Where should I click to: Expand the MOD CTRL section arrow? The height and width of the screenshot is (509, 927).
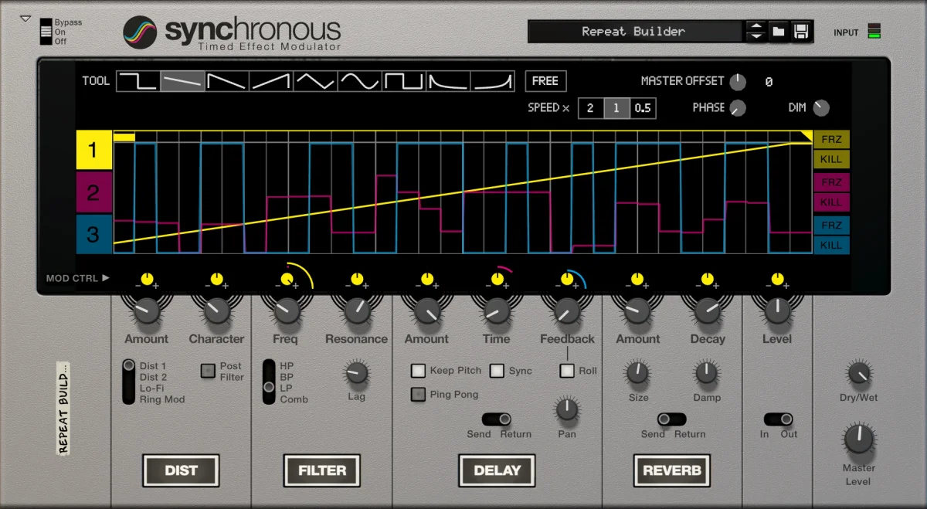click(106, 278)
